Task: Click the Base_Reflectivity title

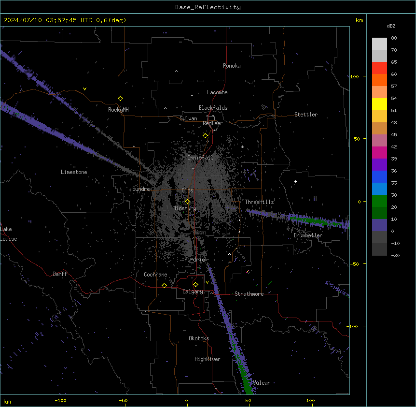Action: coord(208,7)
